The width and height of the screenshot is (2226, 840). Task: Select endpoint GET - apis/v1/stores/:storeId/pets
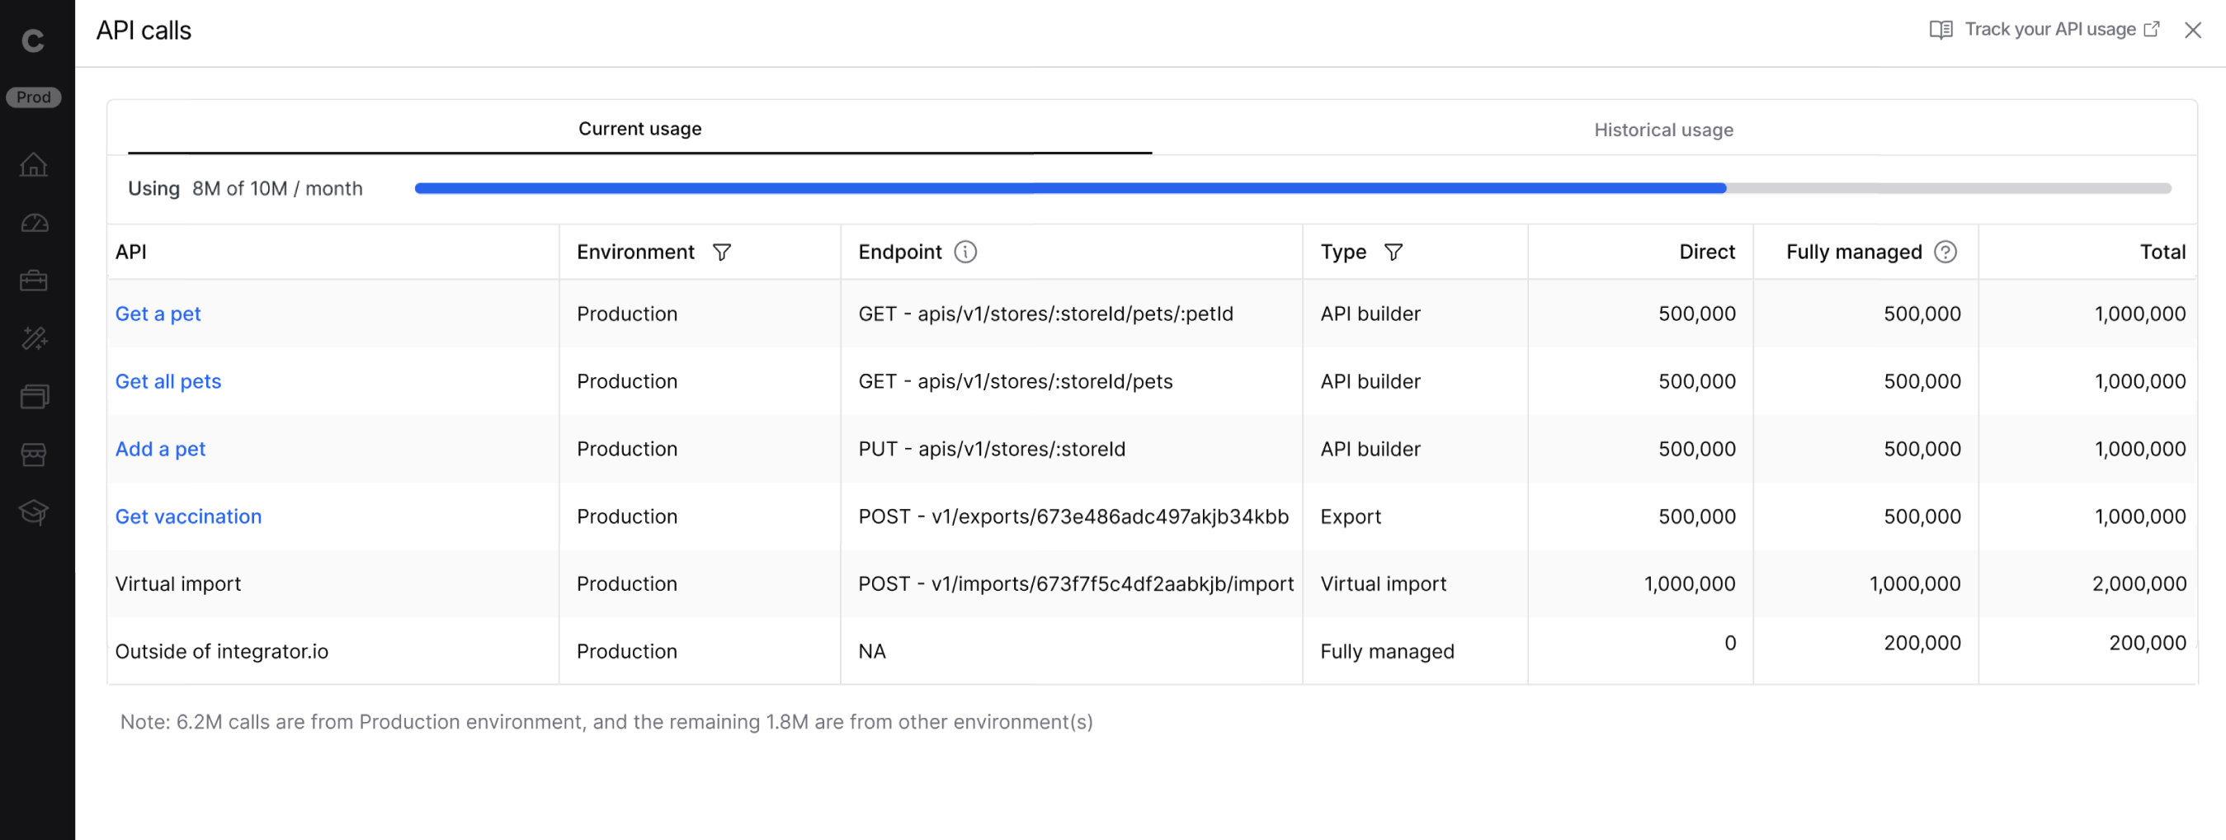pos(1016,381)
